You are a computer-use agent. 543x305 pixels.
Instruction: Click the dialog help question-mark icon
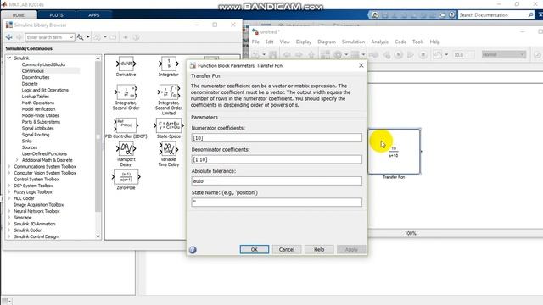[193, 250]
